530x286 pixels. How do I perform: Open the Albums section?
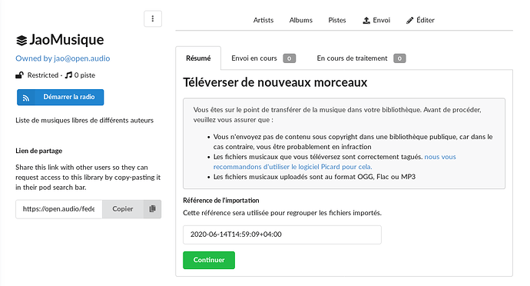tap(301, 20)
